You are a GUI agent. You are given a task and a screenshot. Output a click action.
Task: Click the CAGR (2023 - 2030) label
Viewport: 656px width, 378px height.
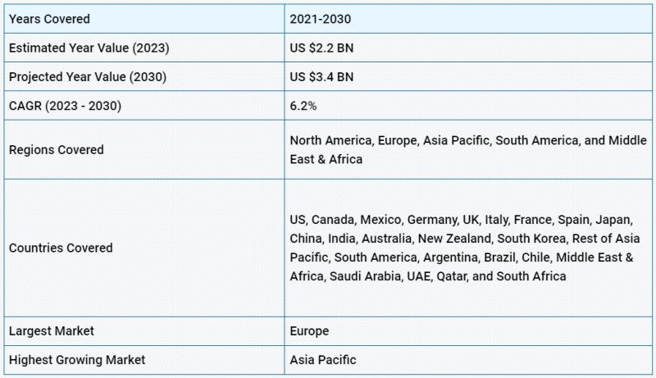tap(65, 106)
